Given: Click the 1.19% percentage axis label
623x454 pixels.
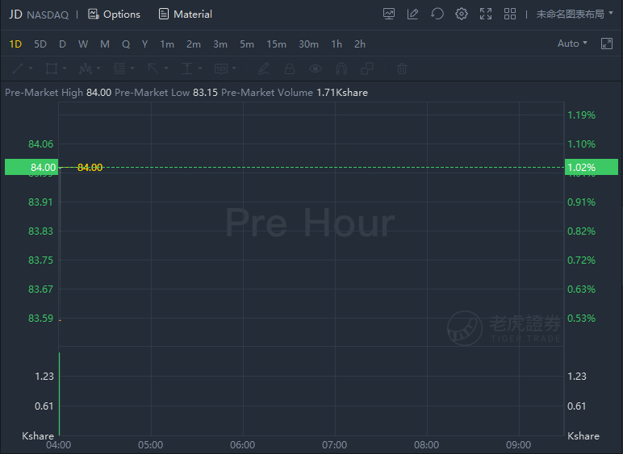Looking at the screenshot, I should coord(581,115).
